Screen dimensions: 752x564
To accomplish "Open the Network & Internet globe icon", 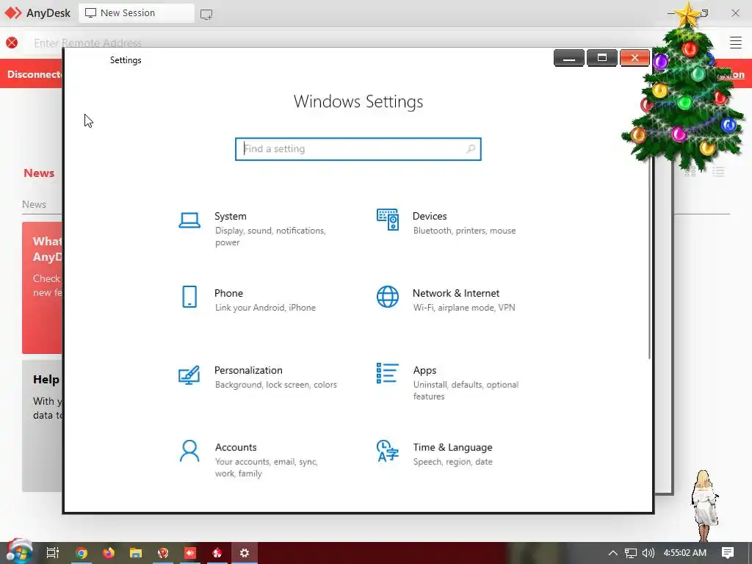I will (388, 297).
